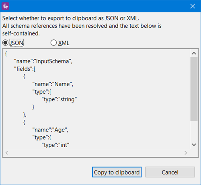The image size is (201, 185).
Task: Click the opening brace on first text line
Action: tap(6, 54)
